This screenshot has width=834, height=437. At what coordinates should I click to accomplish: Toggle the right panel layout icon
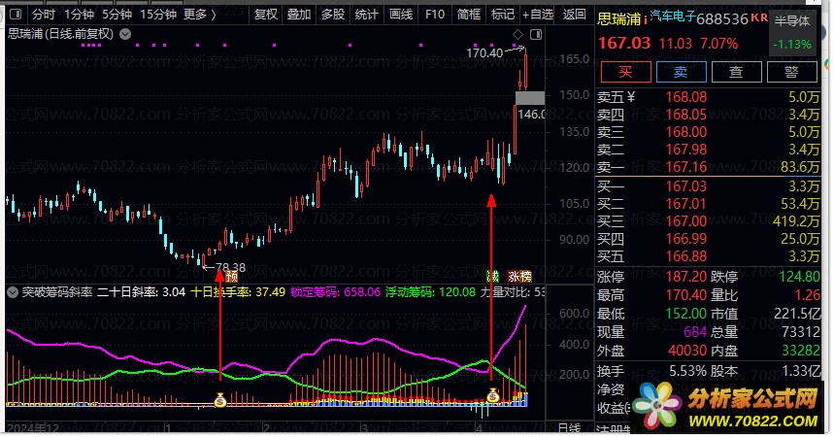536,35
